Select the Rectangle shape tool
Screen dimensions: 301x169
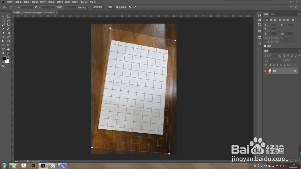[x=8, y=41]
